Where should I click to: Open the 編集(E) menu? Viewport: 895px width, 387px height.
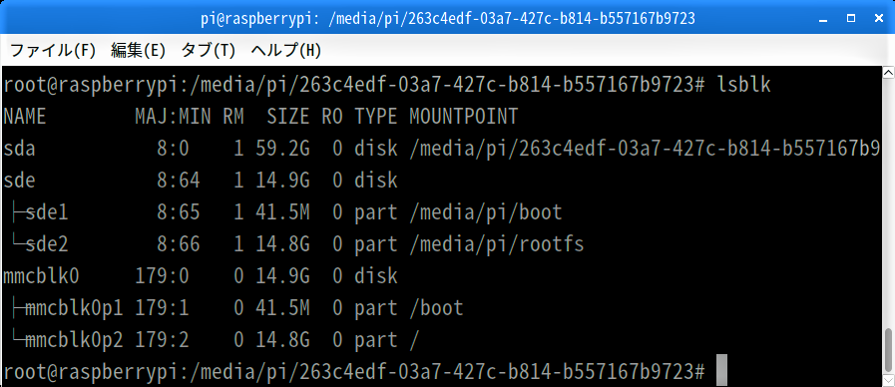coord(138,50)
